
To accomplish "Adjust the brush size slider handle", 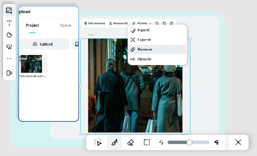I will click(x=189, y=142).
